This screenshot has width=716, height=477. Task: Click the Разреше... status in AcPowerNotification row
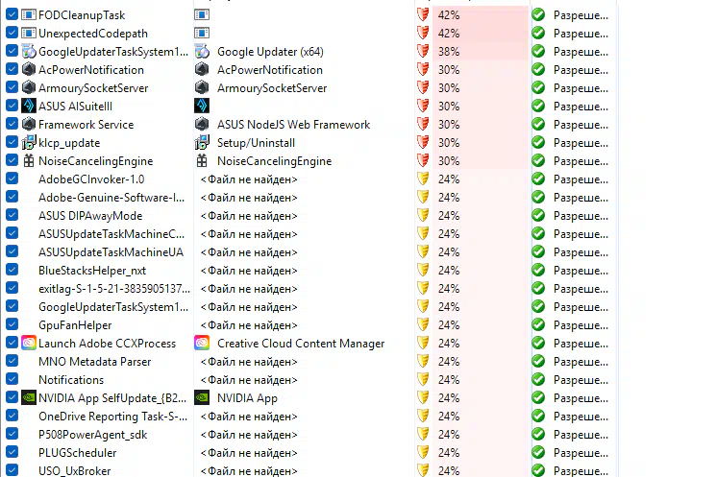point(580,70)
